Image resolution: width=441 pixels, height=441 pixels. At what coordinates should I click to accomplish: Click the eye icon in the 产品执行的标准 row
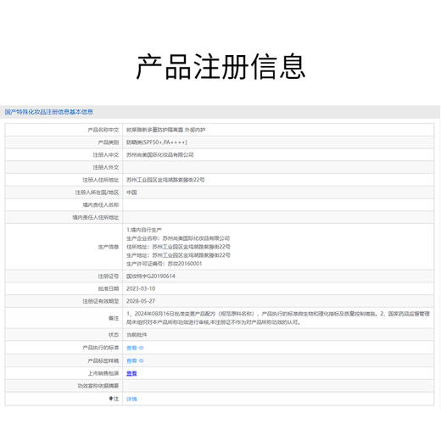pos(142,348)
